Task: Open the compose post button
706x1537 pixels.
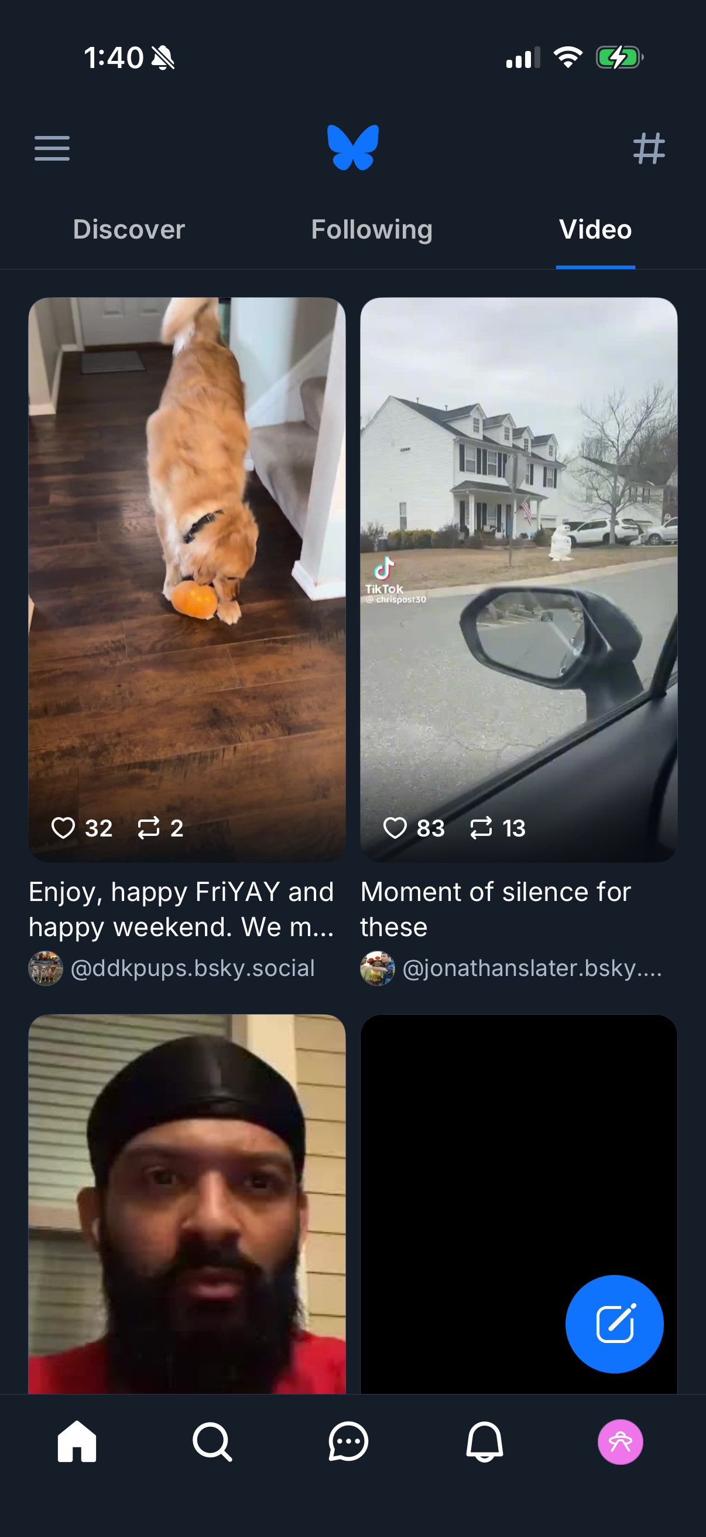Action: [614, 1325]
